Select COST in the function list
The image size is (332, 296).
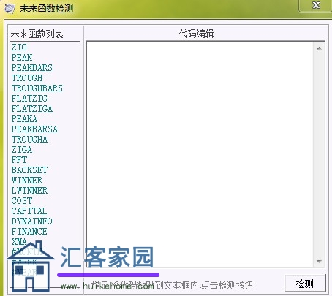click(x=22, y=200)
